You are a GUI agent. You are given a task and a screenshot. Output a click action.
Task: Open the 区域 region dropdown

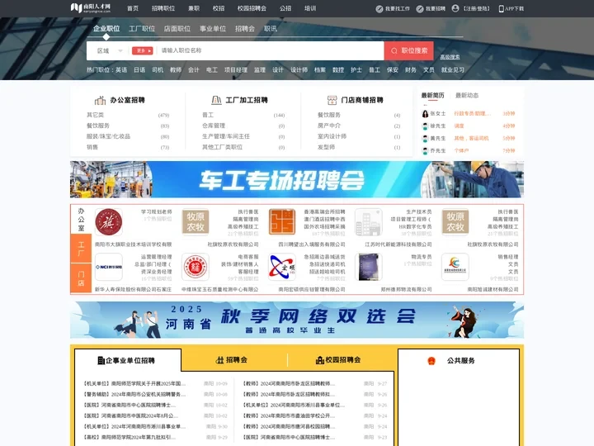pos(110,51)
